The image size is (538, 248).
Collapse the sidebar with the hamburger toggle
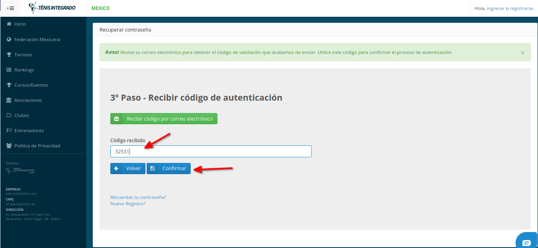click(11, 8)
